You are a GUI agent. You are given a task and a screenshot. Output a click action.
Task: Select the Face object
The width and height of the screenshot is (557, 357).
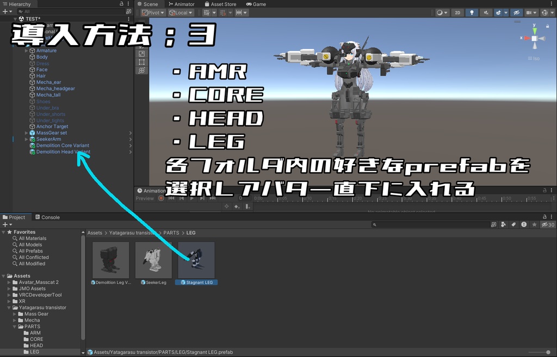tap(42, 70)
